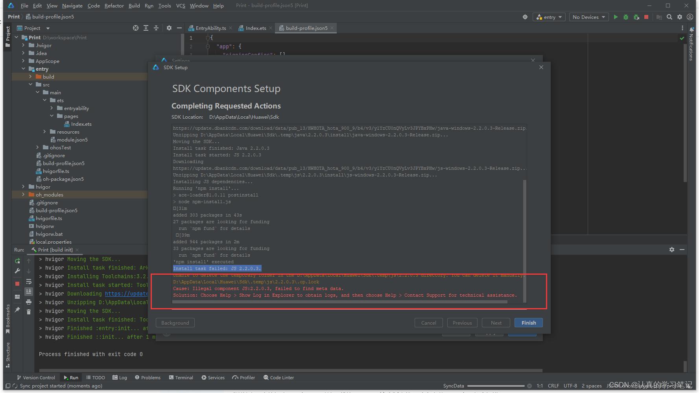This screenshot has height=393, width=699.
Task: Click the Next button in SDK Setup
Action: pyautogui.click(x=496, y=323)
